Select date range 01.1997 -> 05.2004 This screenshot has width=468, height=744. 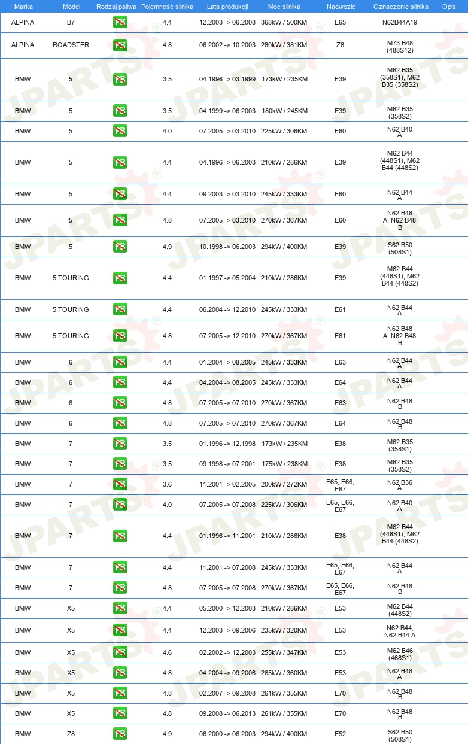click(227, 278)
